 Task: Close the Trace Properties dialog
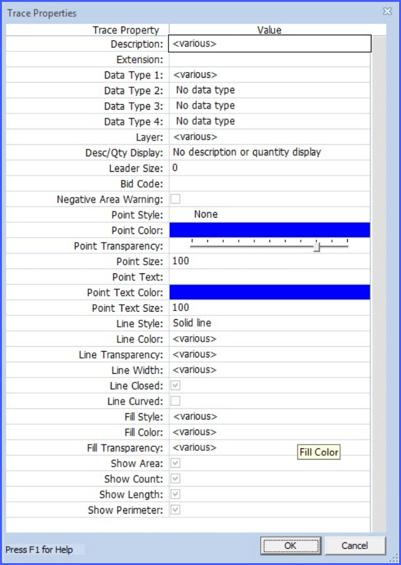(x=387, y=11)
